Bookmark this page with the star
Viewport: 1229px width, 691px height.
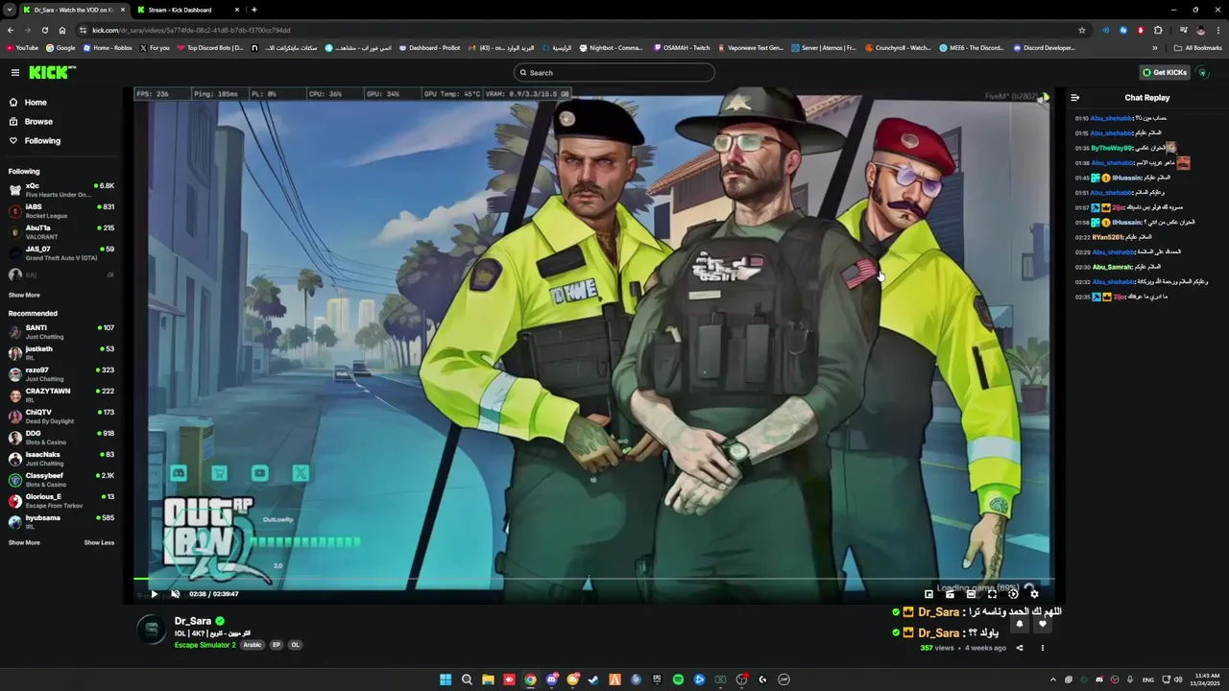pyautogui.click(x=1082, y=30)
